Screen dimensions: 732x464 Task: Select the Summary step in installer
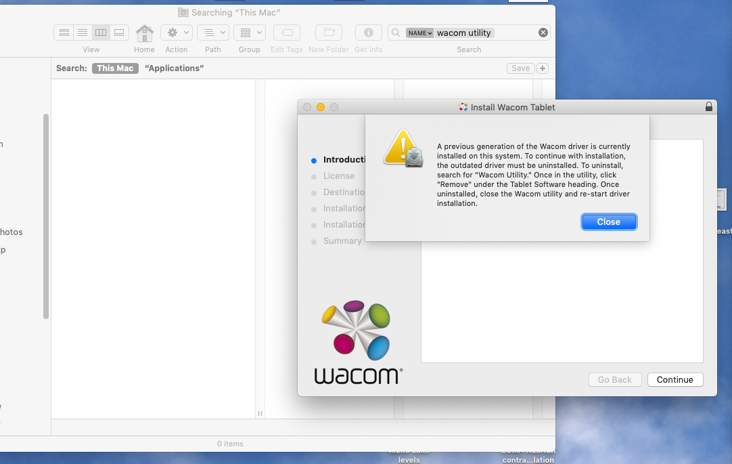click(342, 240)
